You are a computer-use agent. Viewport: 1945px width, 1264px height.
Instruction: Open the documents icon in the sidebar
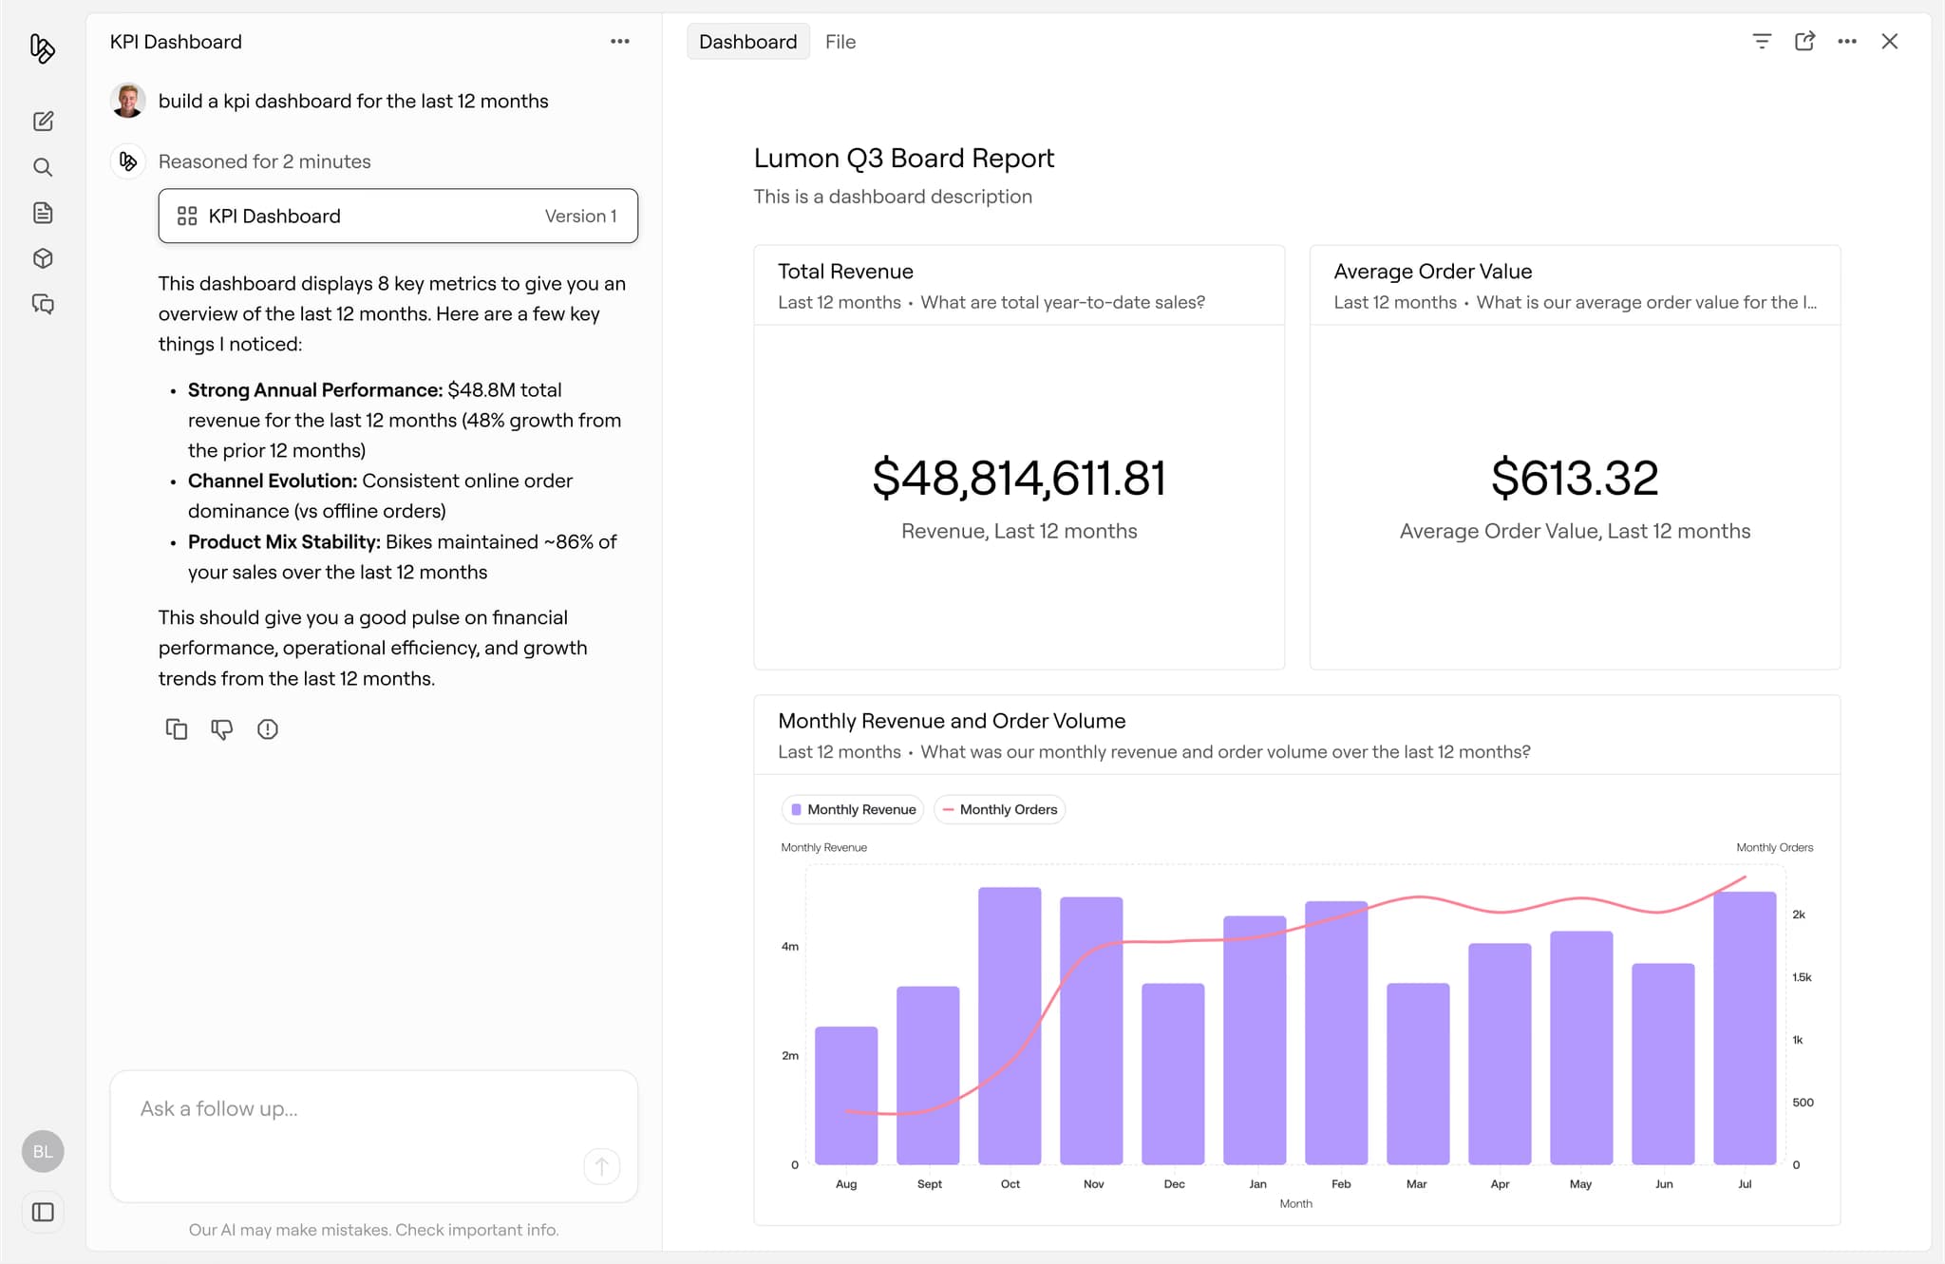click(x=43, y=213)
